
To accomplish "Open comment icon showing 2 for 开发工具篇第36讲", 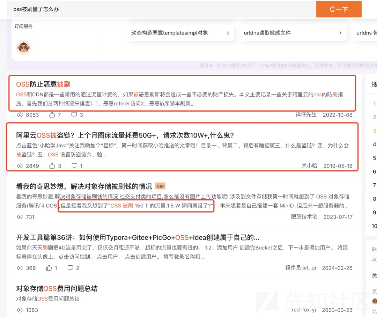I will click(x=70, y=268).
